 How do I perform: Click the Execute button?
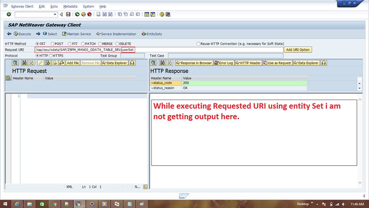point(22,34)
